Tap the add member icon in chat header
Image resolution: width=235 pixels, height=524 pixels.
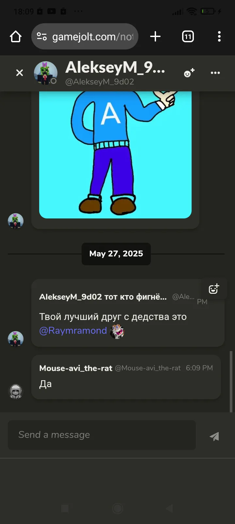click(x=189, y=73)
